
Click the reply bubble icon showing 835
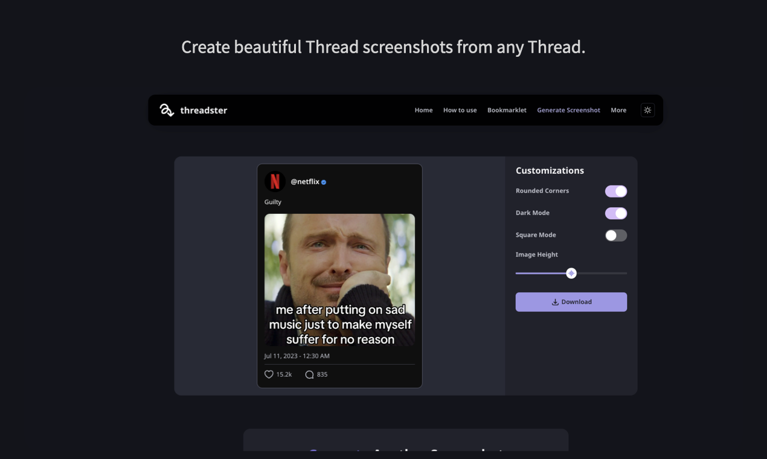(309, 374)
